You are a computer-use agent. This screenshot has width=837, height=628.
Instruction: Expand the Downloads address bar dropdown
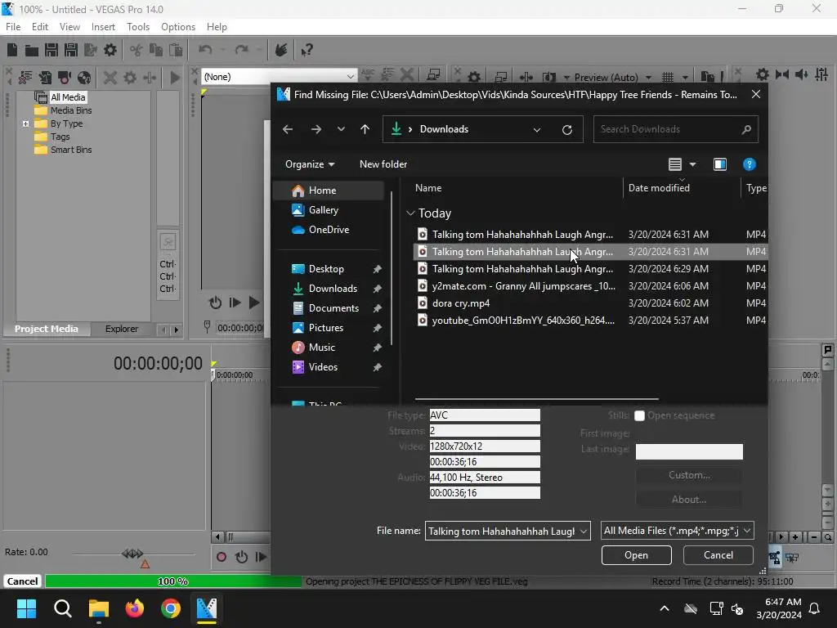click(x=536, y=129)
